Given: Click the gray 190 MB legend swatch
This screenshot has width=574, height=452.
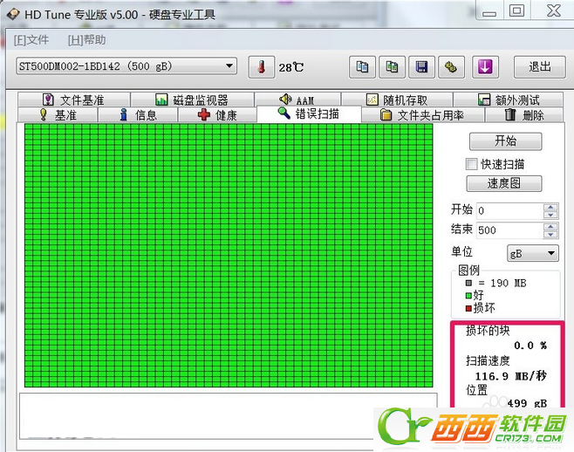Looking at the screenshot, I should (x=469, y=283).
